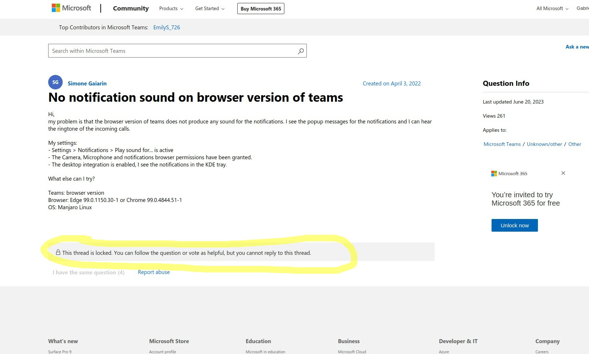Click the Business footer heading

(x=349, y=341)
